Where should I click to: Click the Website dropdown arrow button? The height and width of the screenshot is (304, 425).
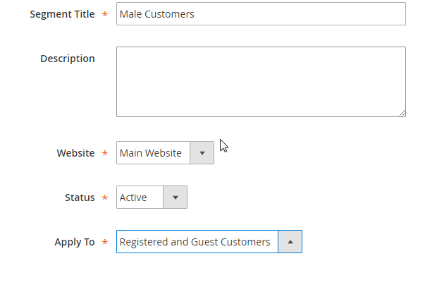click(202, 153)
